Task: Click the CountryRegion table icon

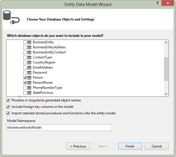Action: coord(29,63)
